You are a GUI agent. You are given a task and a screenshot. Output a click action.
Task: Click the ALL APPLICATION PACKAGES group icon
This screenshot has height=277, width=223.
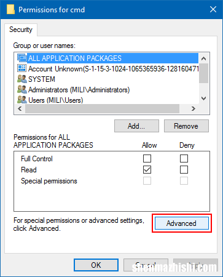(22, 58)
